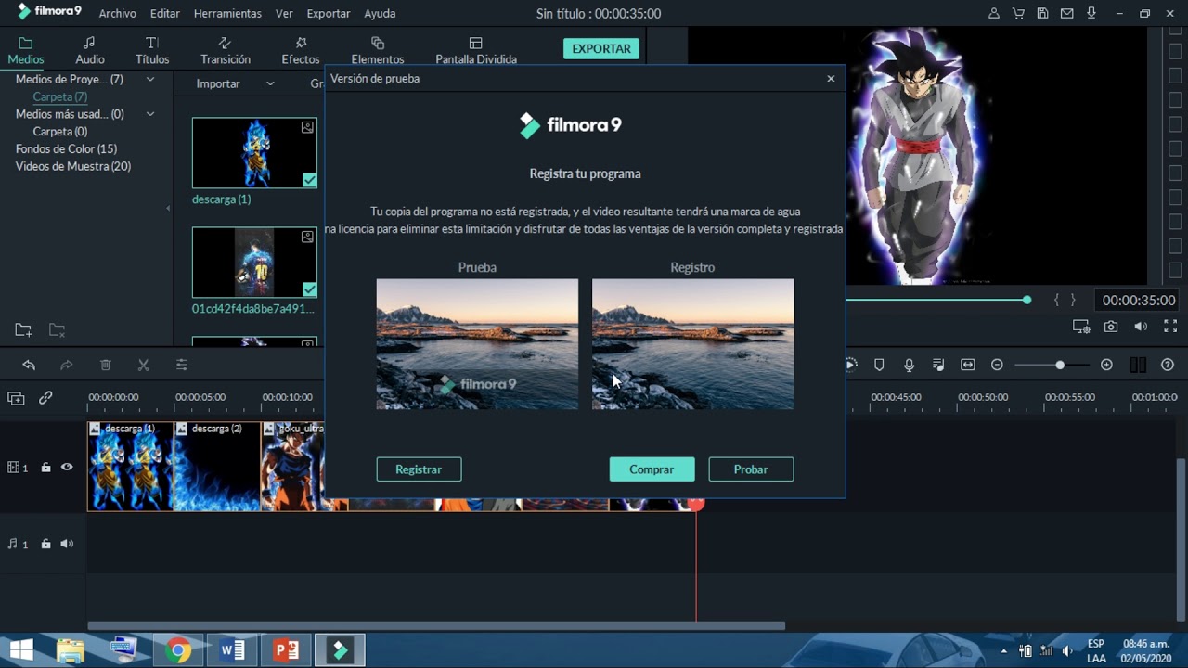Screen dimensions: 1188x668
Task: Click the Comprar button
Action: coord(652,469)
